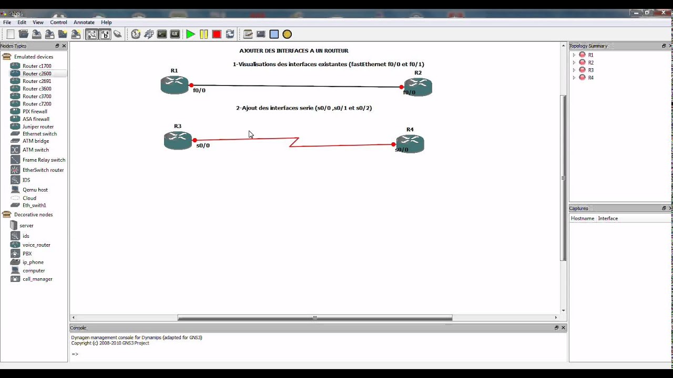Select PIX firewall node type

35,111
